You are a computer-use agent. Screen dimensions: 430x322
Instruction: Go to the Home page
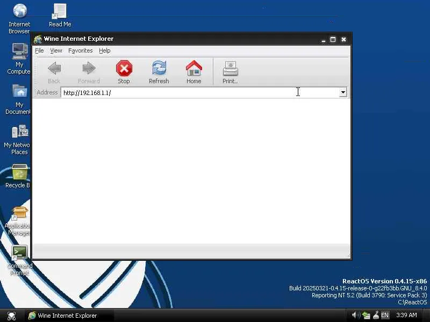(194, 72)
